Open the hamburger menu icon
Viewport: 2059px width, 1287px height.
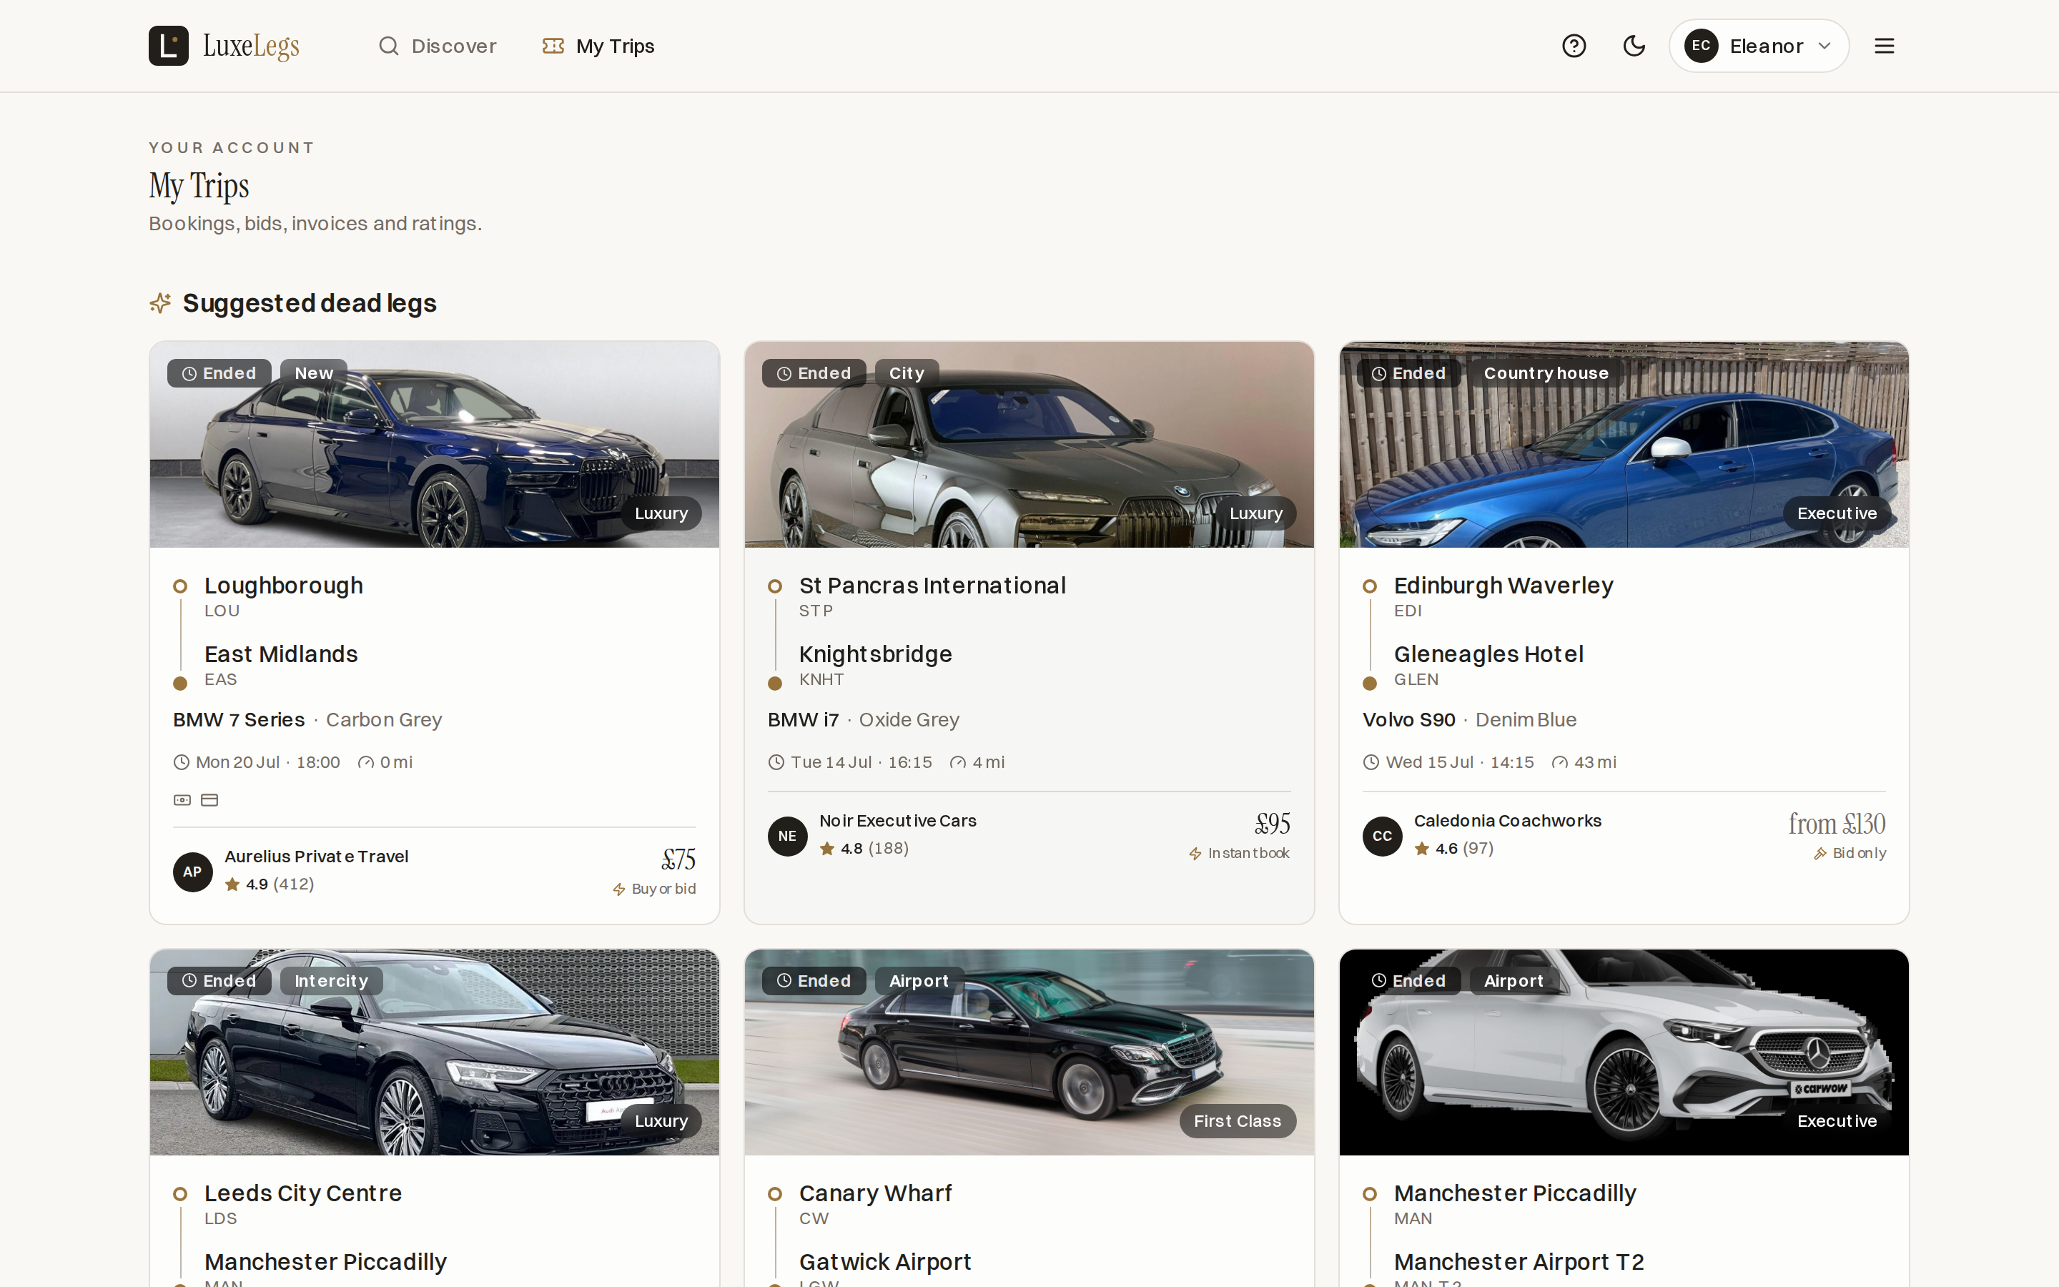tap(1884, 46)
